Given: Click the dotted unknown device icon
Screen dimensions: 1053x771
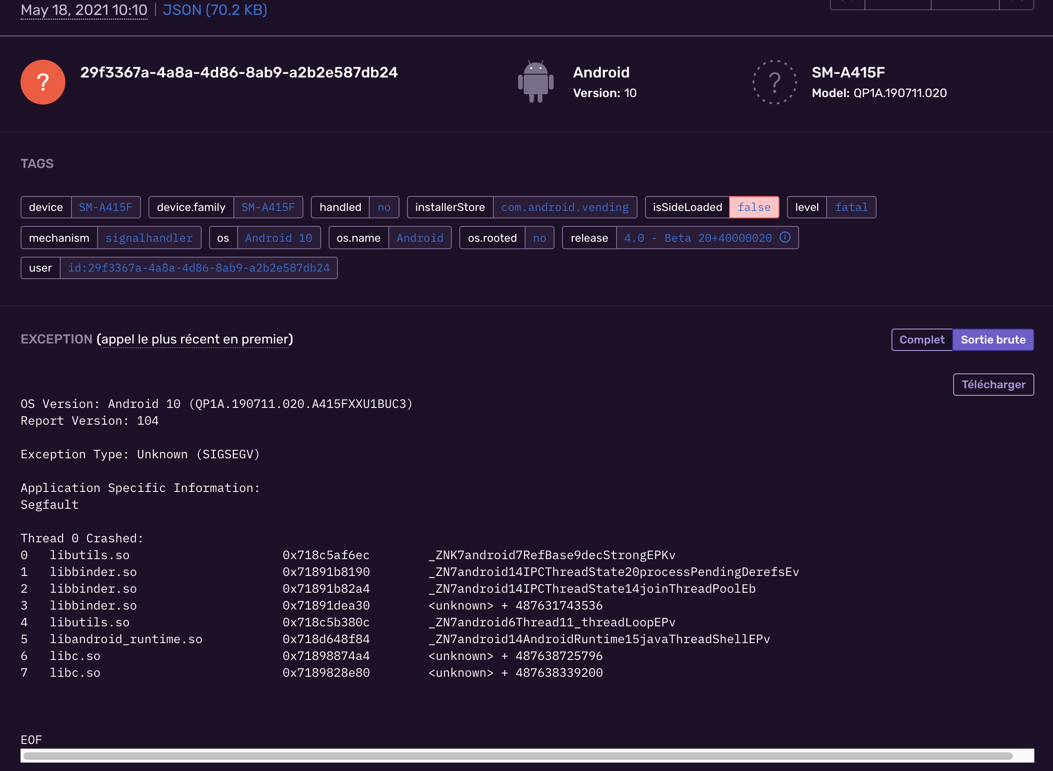Looking at the screenshot, I should [774, 82].
